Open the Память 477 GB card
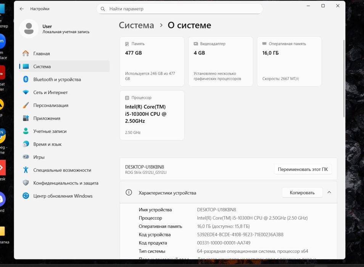The width and height of the screenshot is (364, 267). 152,61
